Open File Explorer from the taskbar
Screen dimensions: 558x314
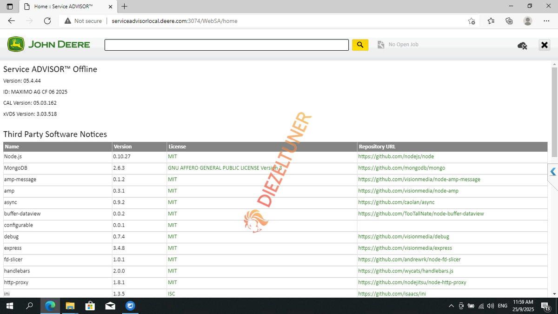point(70,306)
